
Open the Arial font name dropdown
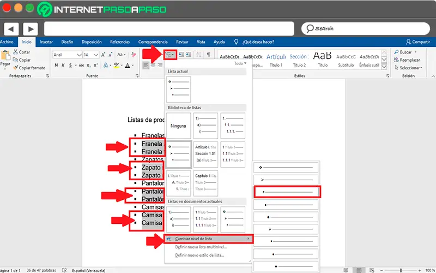79,55
